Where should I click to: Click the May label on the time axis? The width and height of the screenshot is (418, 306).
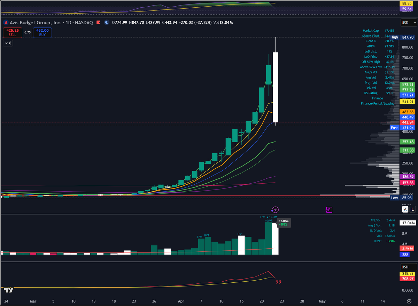click(x=322, y=301)
